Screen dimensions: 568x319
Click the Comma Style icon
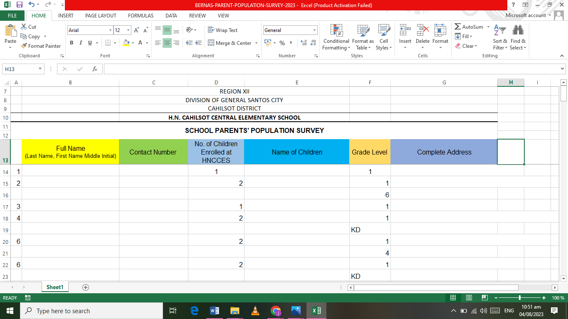(291, 43)
